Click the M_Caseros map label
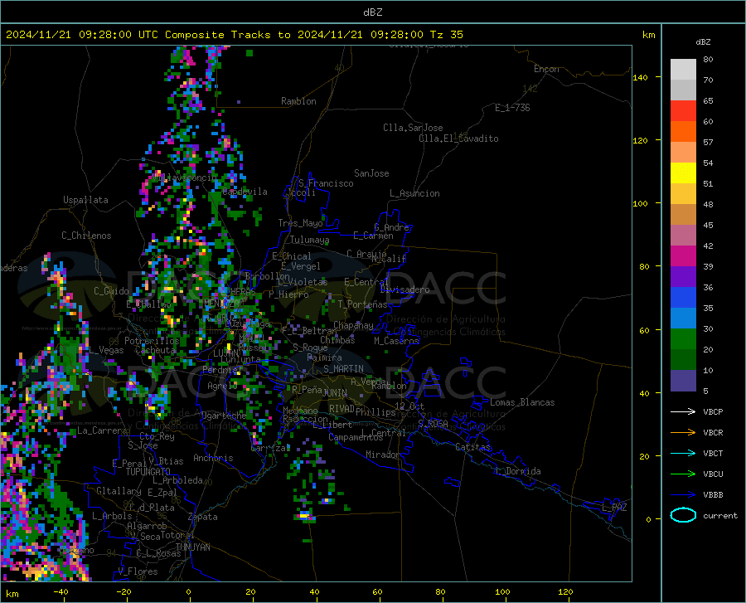Screen dimensions: 746x603 tap(396, 341)
